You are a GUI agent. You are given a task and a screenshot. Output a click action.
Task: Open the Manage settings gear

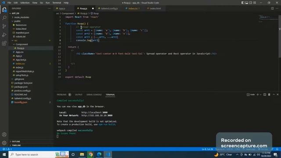(4, 143)
